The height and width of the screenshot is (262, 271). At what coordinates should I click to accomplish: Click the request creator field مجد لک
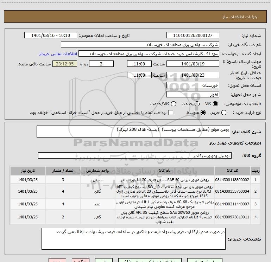pos(149,54)
